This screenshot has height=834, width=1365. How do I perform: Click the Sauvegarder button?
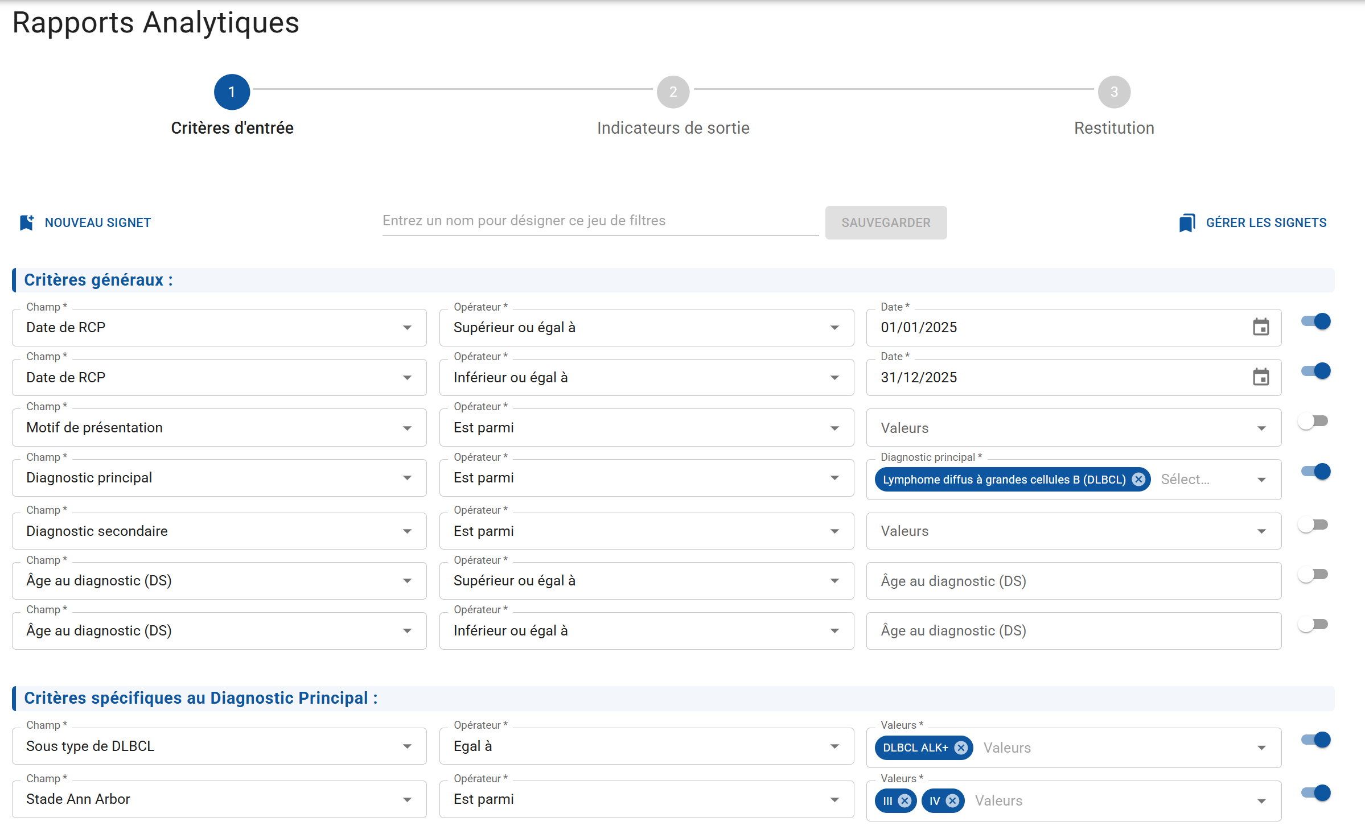[x=886, y=222]
